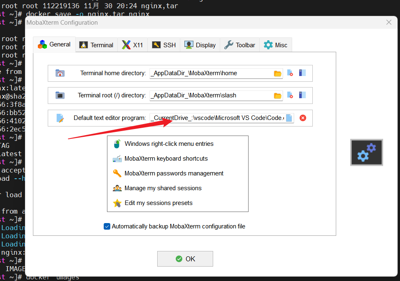Click the home folder icon beside home directory
This screenshot has height=281, width=400.
click(x=60, y=74)
